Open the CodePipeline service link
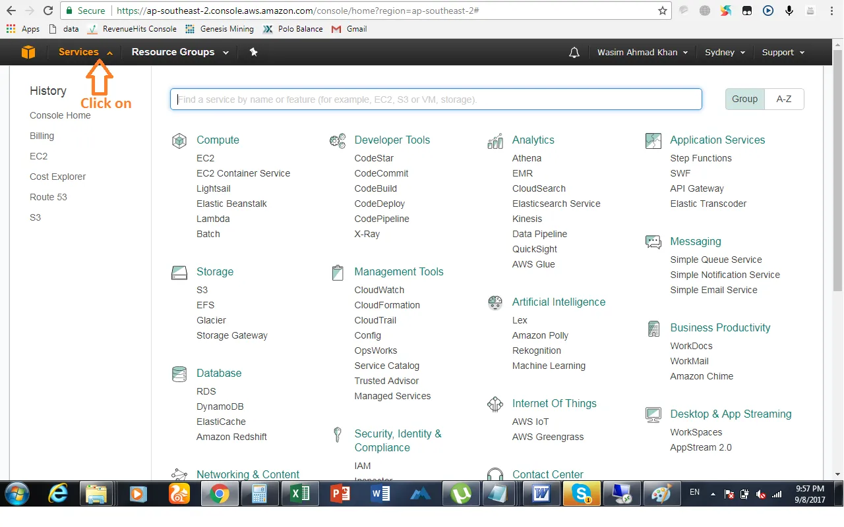 tap(382, 219)
